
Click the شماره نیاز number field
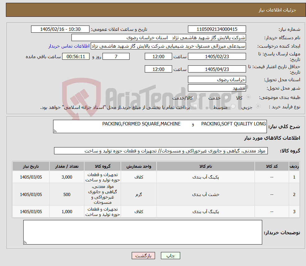(x=217, y=29)
